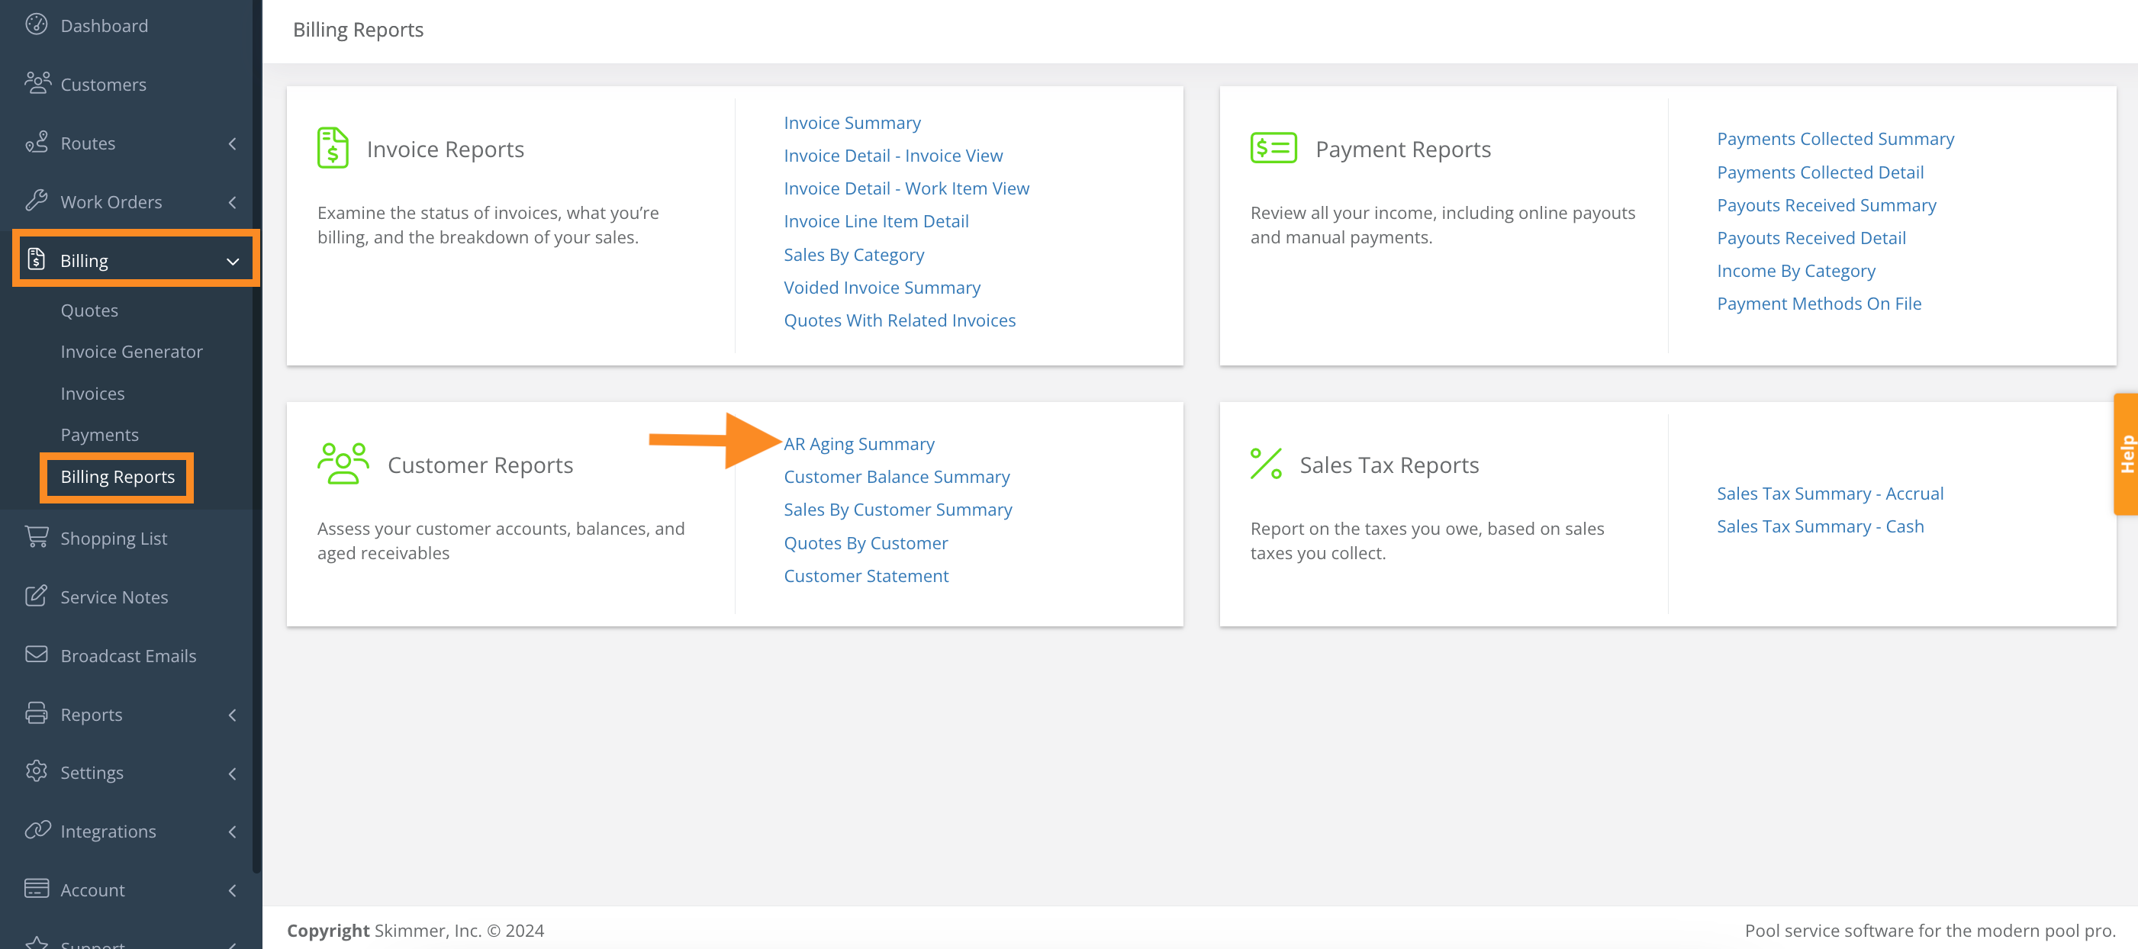Screen dimensions: 2138x949
Task: Click the Work Orders wrench icon
Action: [37, 201]
